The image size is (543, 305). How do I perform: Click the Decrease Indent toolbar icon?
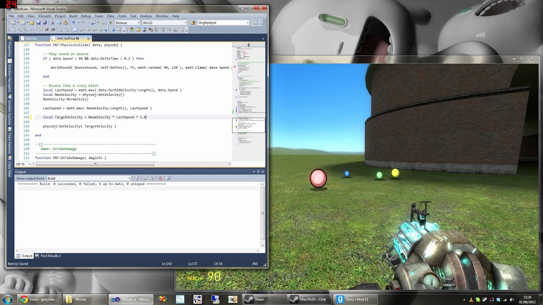(x=46, y=30)
